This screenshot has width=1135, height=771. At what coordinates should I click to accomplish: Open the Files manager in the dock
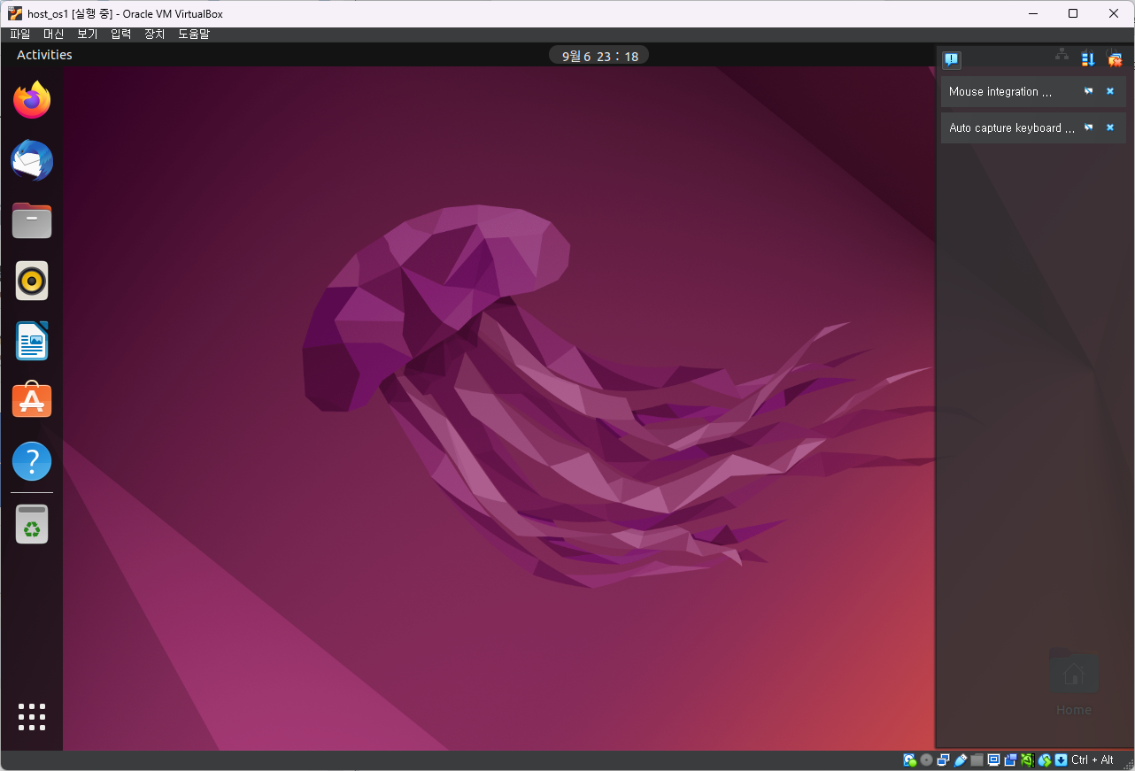tap(32, 220)
